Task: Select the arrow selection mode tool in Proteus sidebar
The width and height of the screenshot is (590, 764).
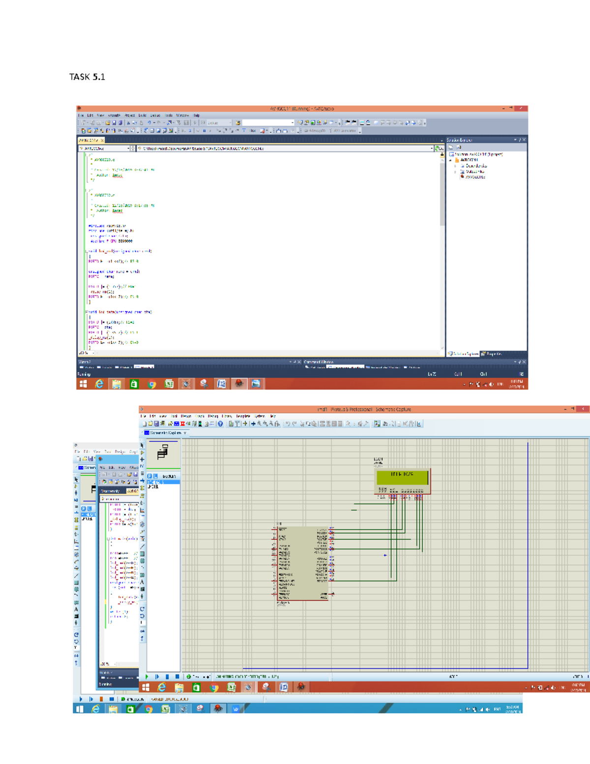Action: tap(142, 446)
